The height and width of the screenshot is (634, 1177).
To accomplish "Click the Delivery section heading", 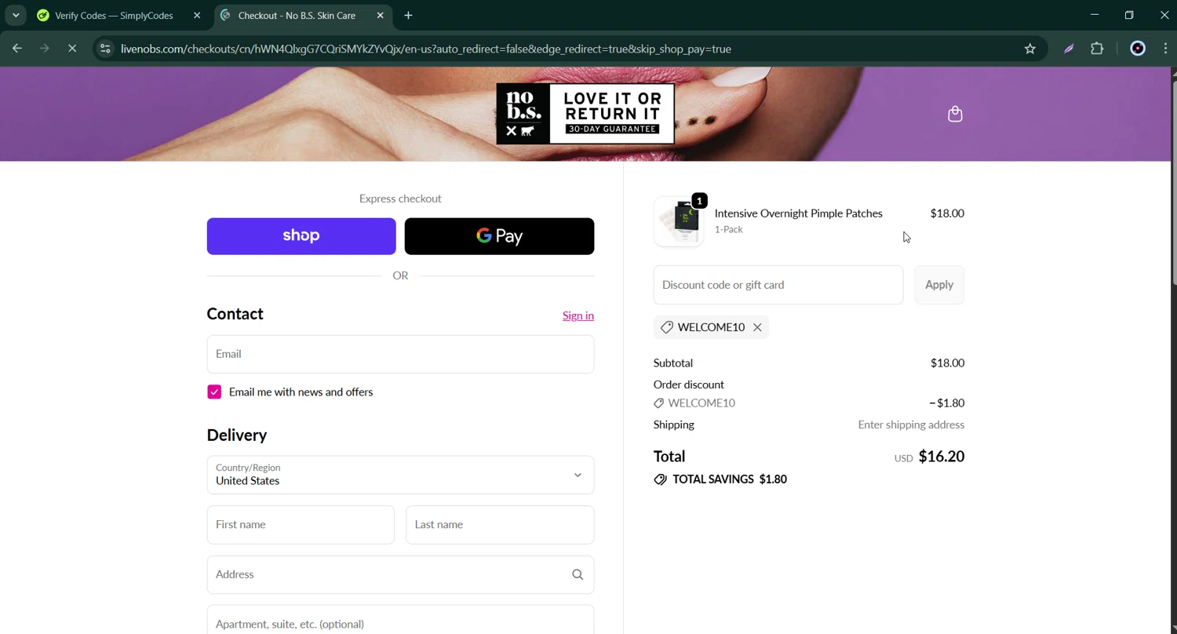I will tap(237, 435).
